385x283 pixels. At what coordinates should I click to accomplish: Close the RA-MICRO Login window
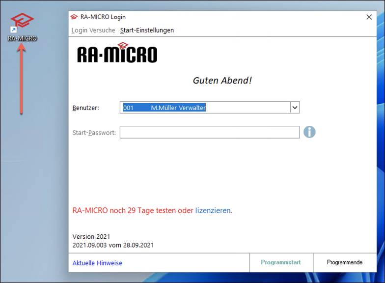click(369, 17)
